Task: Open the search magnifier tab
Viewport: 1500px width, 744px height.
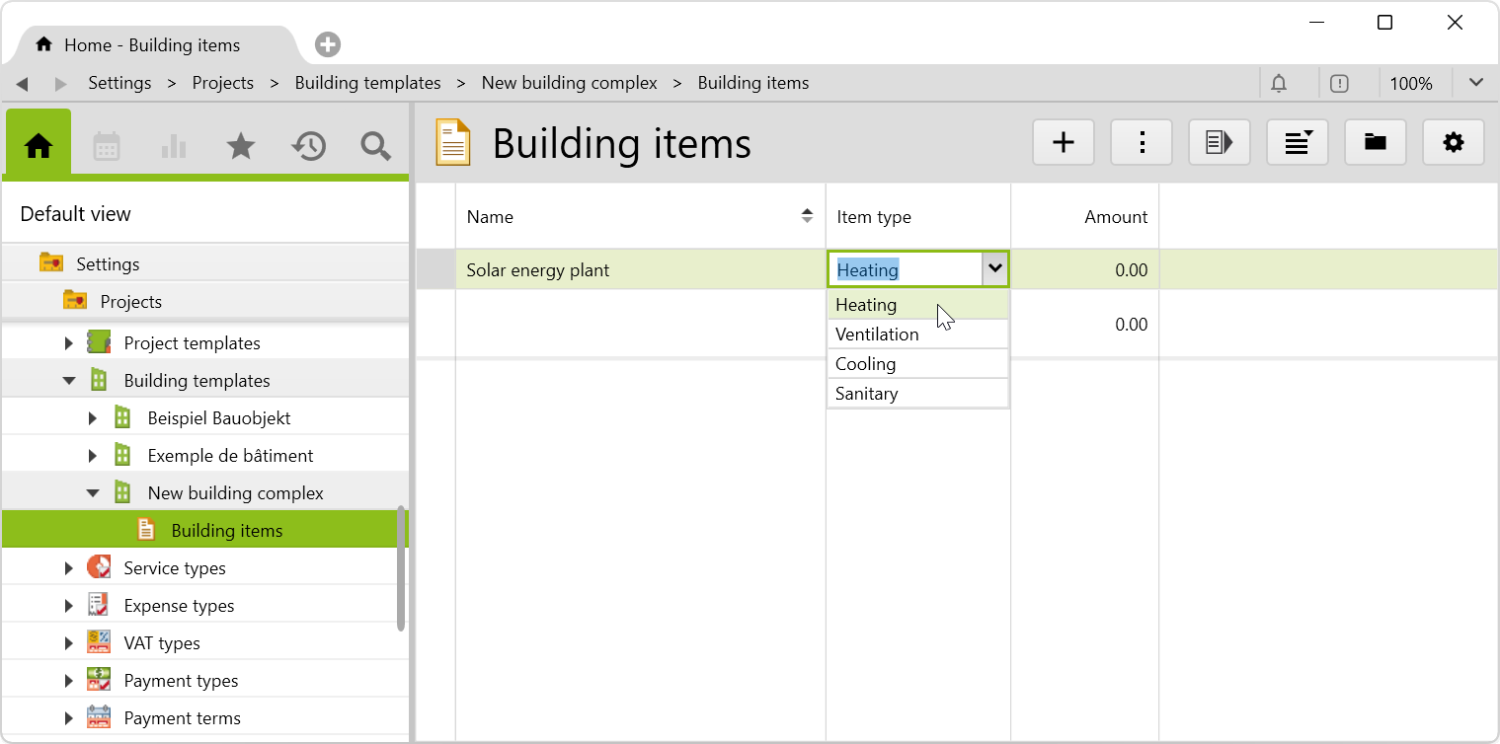Action: click(375, 147)
